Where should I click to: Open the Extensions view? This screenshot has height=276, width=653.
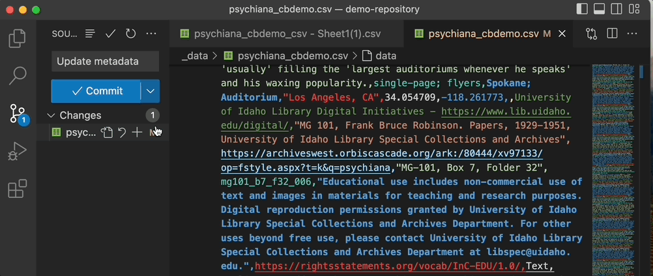point(18,189)
